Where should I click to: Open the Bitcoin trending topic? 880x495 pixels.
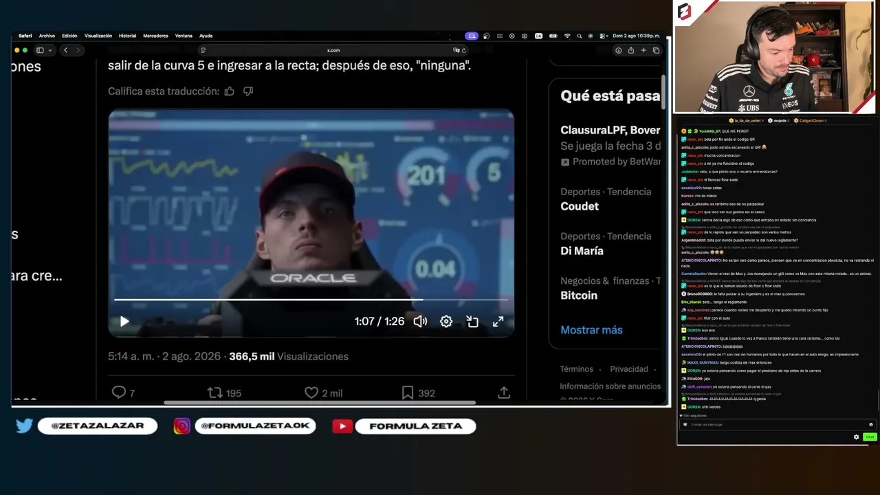coord(579,296)
